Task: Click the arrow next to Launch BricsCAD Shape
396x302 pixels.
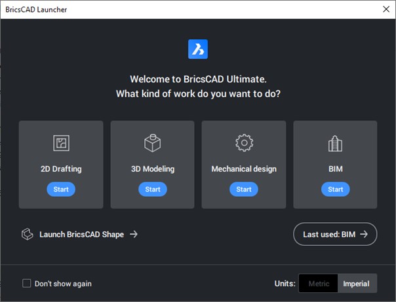Action: [x=134, y=234]
